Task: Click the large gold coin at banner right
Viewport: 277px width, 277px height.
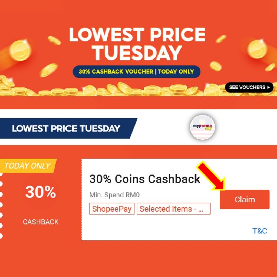Action: [257, 49]
